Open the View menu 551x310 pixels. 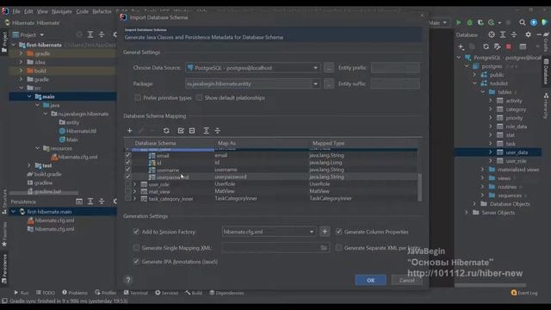(42, 11)
